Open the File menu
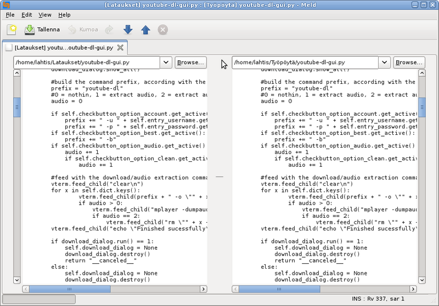Image resolution: width=439 pixels, height=306 pixels. (10, 15)
